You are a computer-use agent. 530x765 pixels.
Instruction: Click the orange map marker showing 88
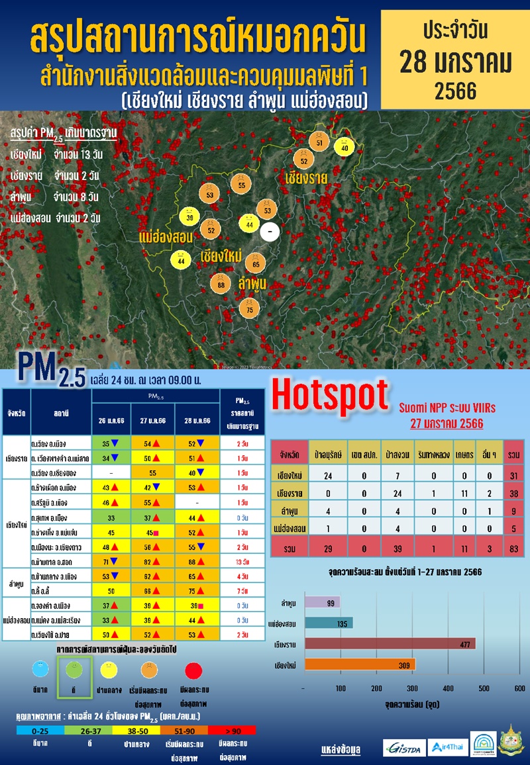click(x=221, y=285)
